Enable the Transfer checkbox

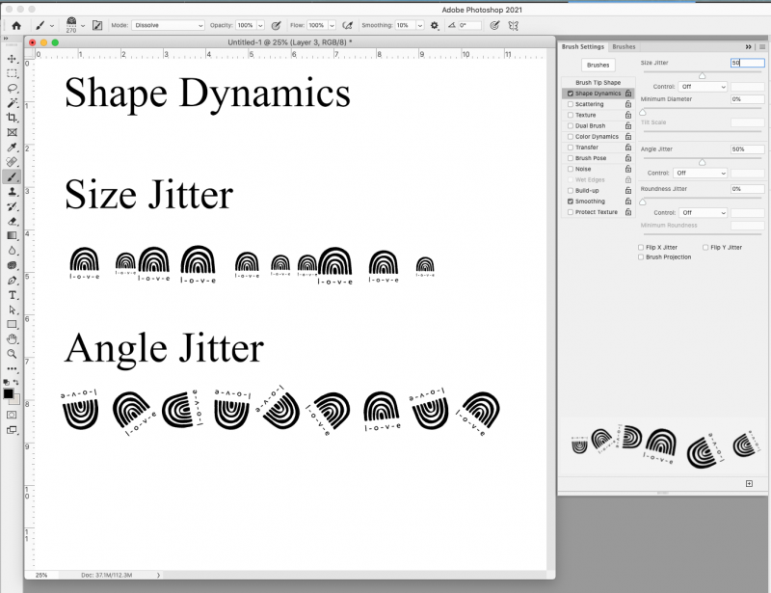(571, 148)
